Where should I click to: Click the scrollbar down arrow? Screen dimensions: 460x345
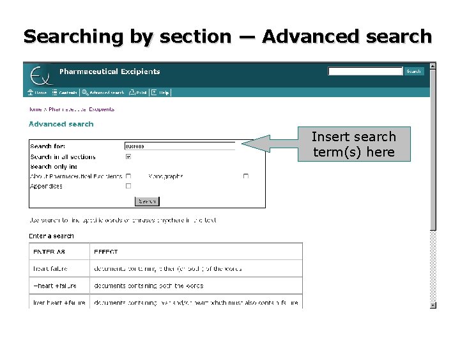tap(433, 305)
